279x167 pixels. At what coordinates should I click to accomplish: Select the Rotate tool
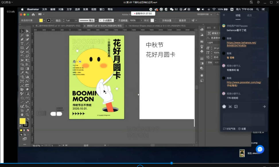tap(22, 56)
